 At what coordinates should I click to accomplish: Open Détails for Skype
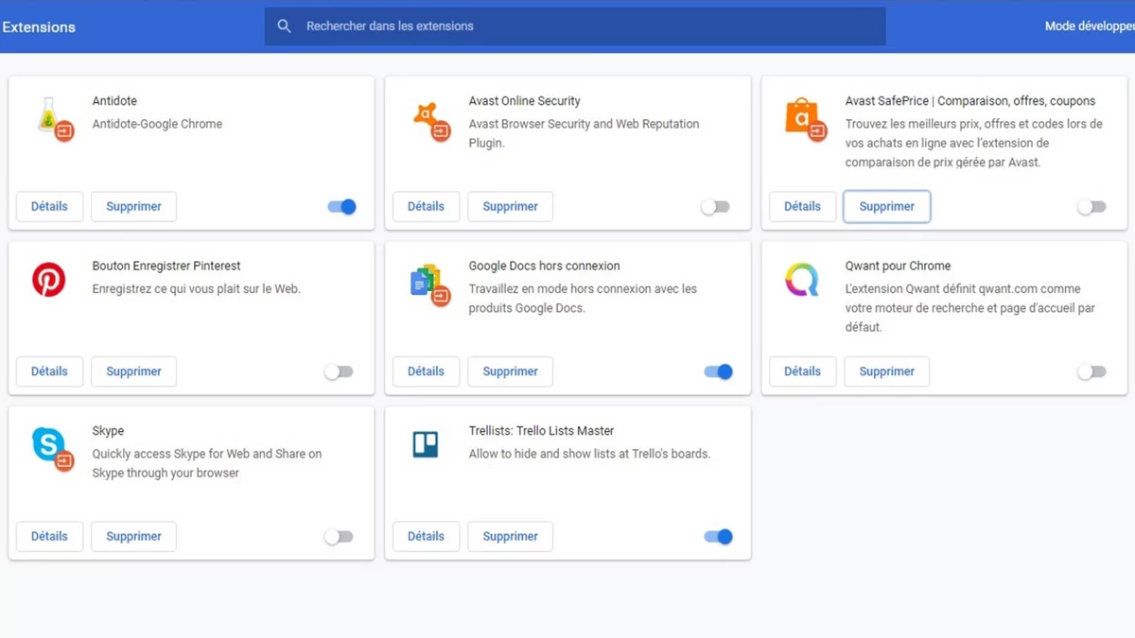[x=49, y=536]
